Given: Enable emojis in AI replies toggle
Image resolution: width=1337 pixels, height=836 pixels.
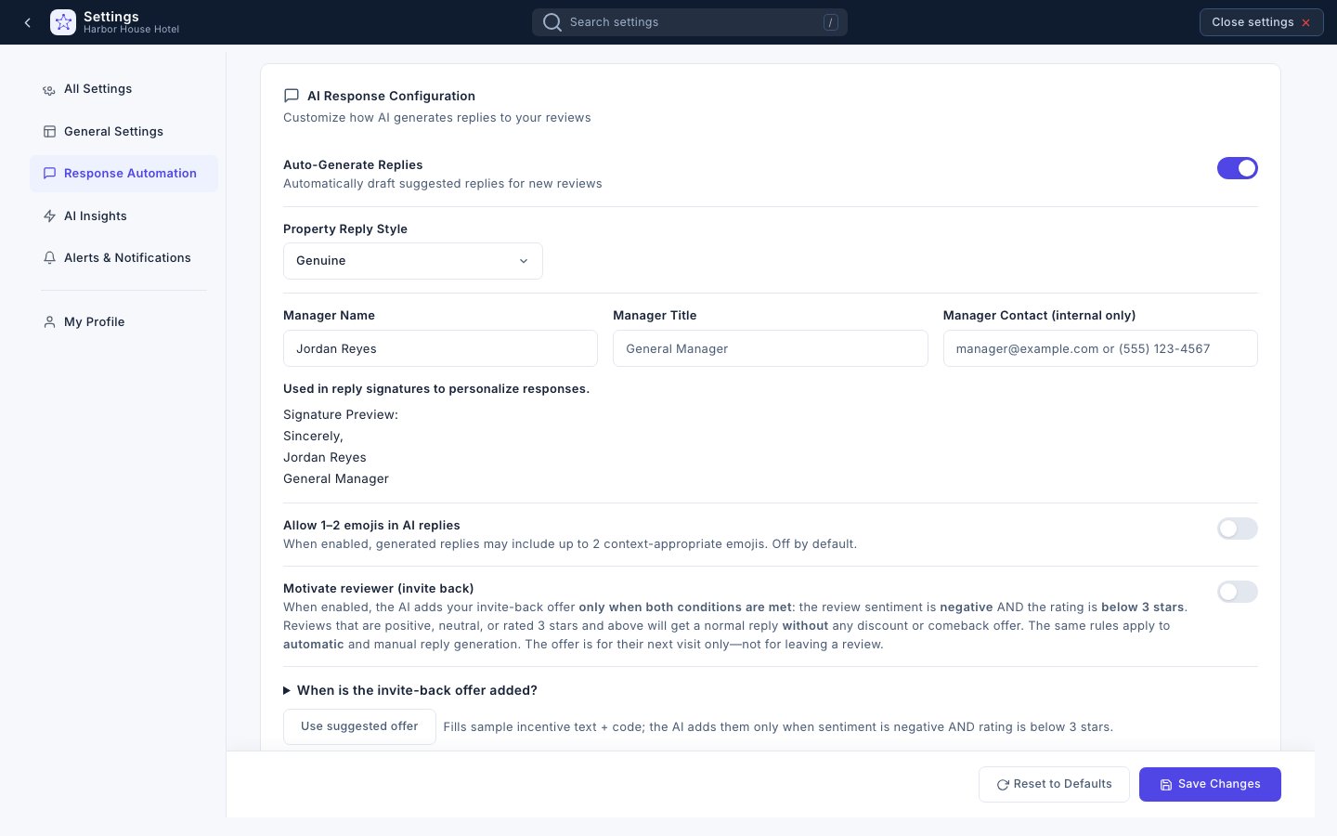Looking at the screenshot, I should click(1238, 529).
